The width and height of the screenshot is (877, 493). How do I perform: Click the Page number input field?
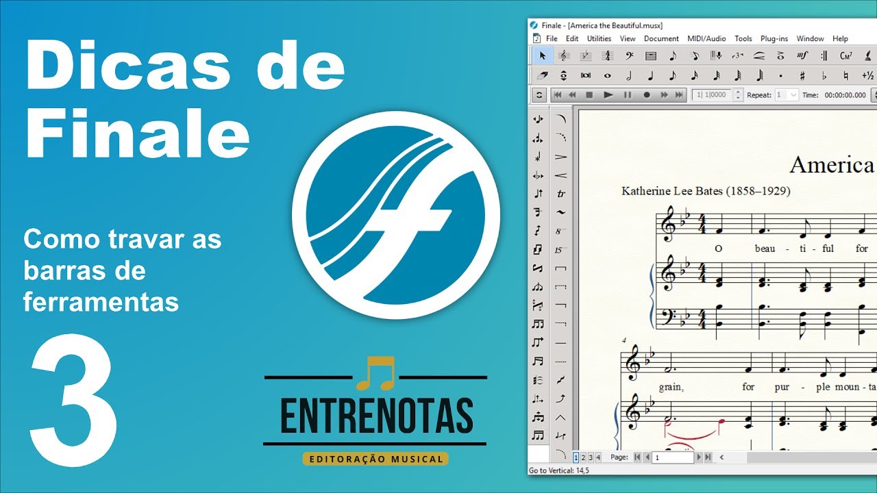point(673,457)
